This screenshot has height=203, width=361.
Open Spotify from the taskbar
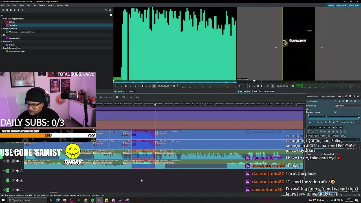tap(93, 200)
